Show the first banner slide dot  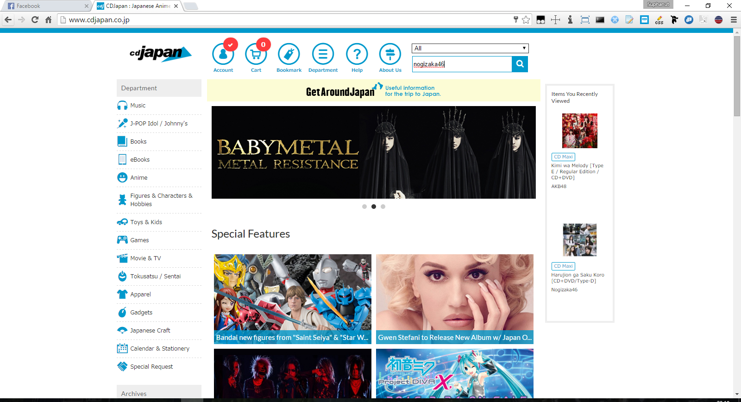(x=364, y=207)
